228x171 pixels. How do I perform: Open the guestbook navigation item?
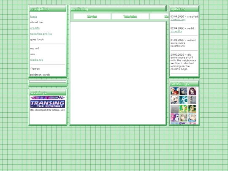(x=37, y=39)
